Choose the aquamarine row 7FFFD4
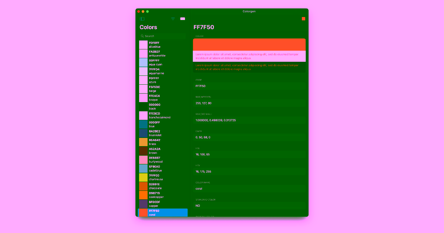This screenshot has width=444, height=233. tap(163, 71)
